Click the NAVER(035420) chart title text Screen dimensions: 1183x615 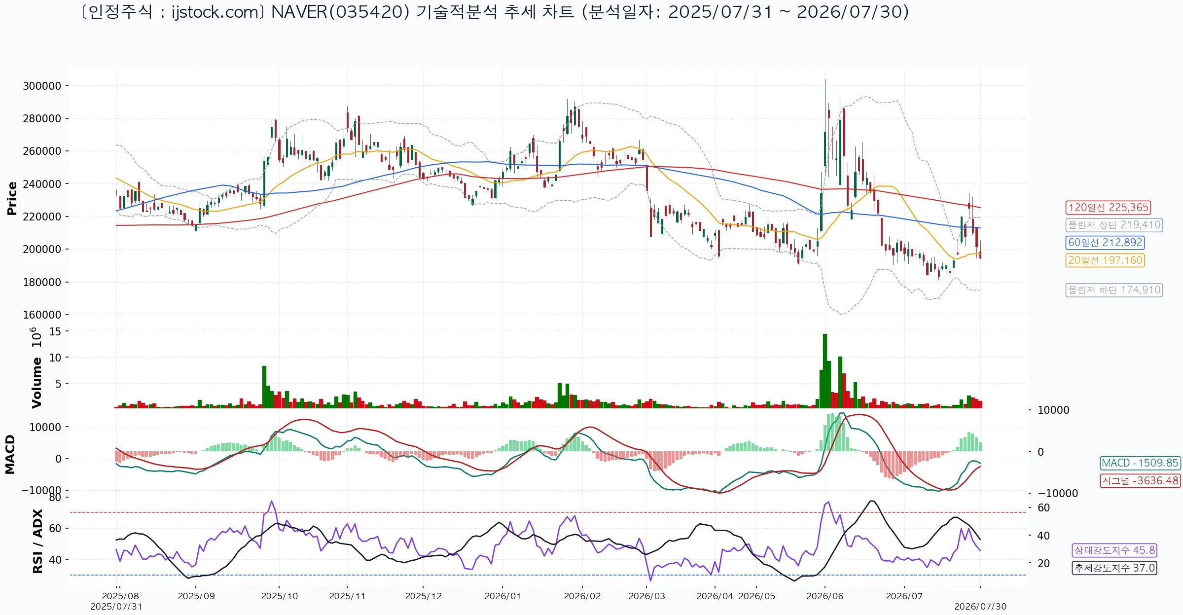494,12
